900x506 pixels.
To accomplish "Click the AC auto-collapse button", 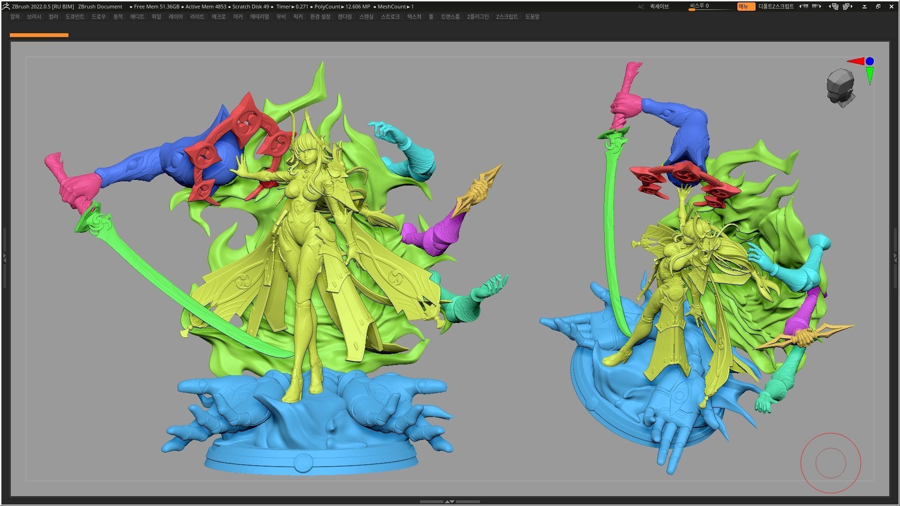I will coord(641,7).
